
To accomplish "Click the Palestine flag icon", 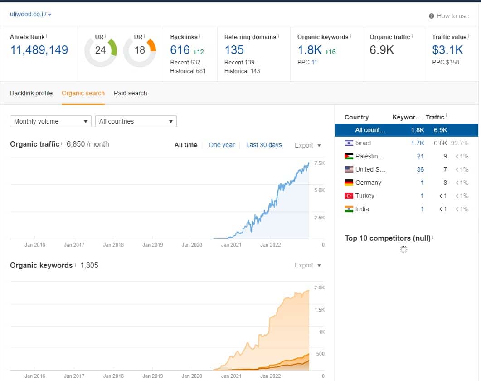I will (x=349, y=156).
